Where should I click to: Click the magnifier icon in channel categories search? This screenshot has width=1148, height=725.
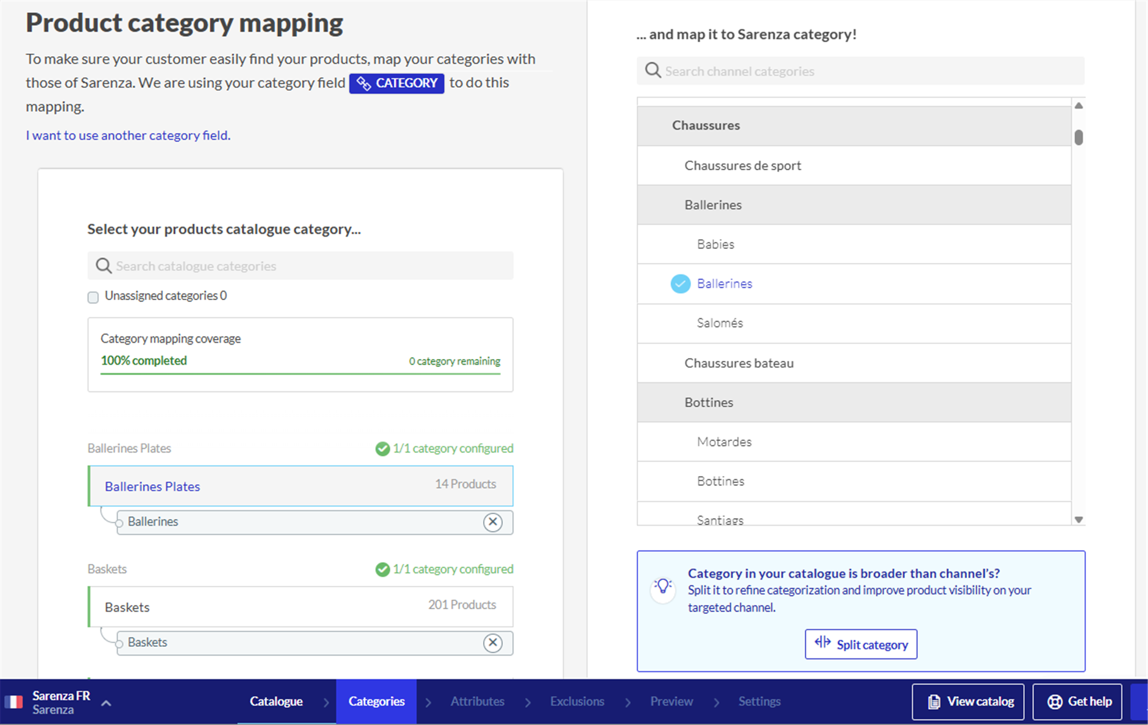coord(653,71)
